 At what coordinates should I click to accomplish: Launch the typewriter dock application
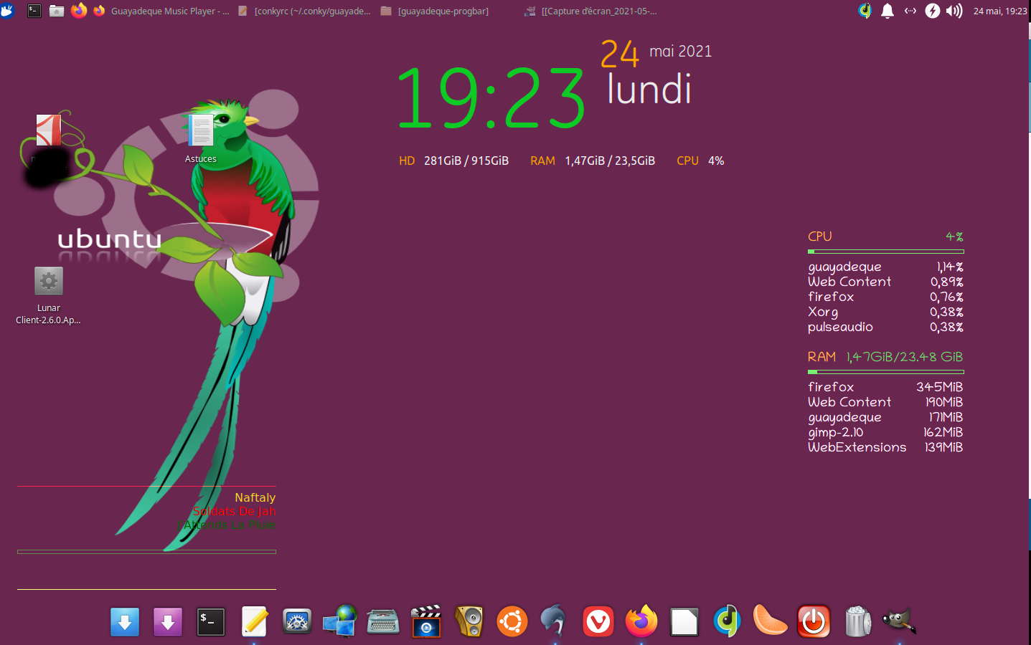click(x=383, y=621)
